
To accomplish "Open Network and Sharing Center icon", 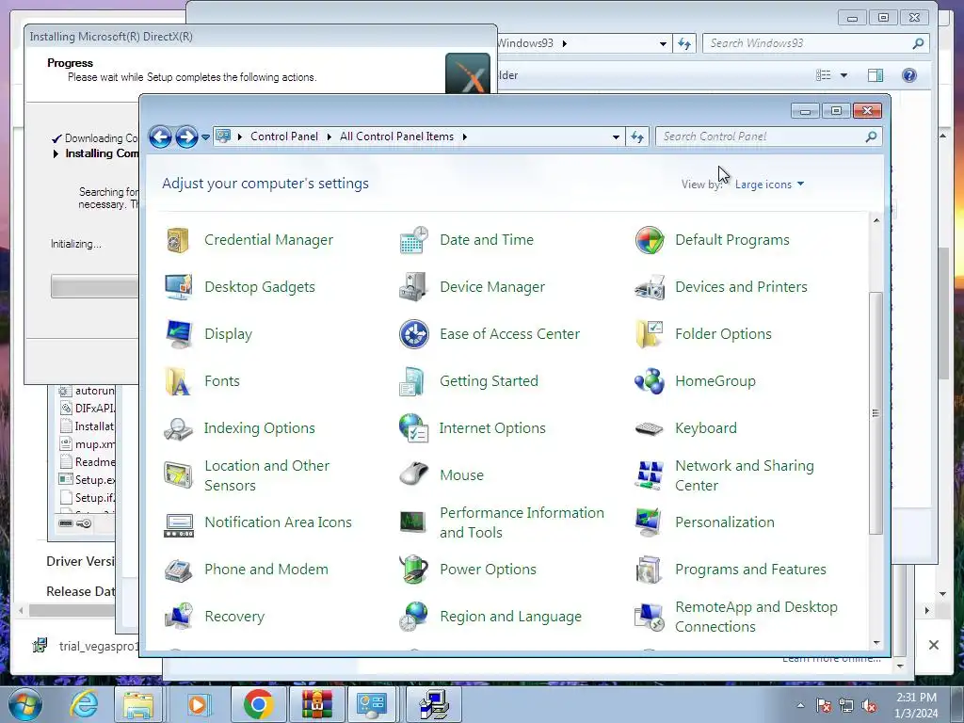I will [650, 475].
